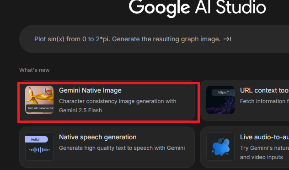This screenshot has width=289, height=170.
Task: Open the Native speech generation card title
Action: pos(98,137)
